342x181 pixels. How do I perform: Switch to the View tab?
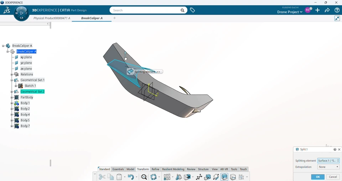[214, 169]
